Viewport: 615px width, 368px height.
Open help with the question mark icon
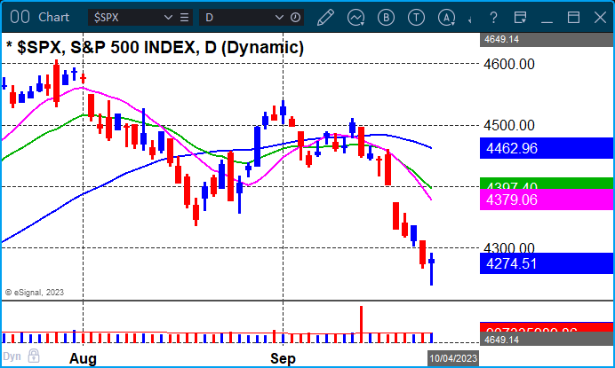click(493, 18)
